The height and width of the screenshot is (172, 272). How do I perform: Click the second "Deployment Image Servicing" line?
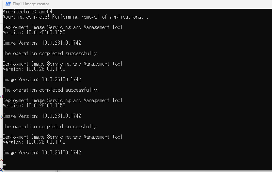(62, 64)
